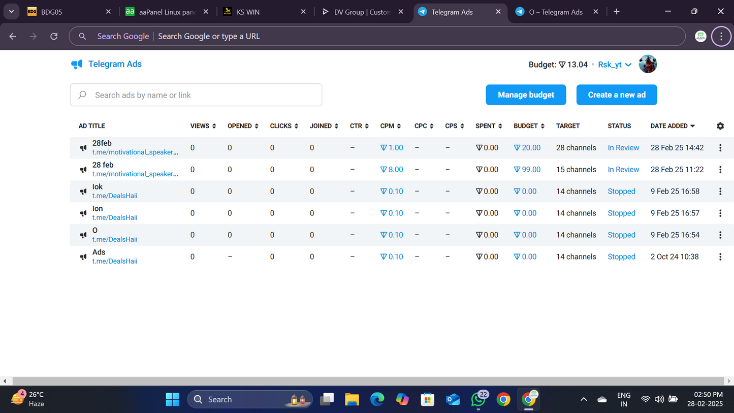
Task: Open the three-dot menu for Iok ad
Action: point(720,192)
